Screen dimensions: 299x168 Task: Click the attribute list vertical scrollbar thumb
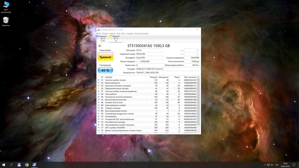coord(198,102)
